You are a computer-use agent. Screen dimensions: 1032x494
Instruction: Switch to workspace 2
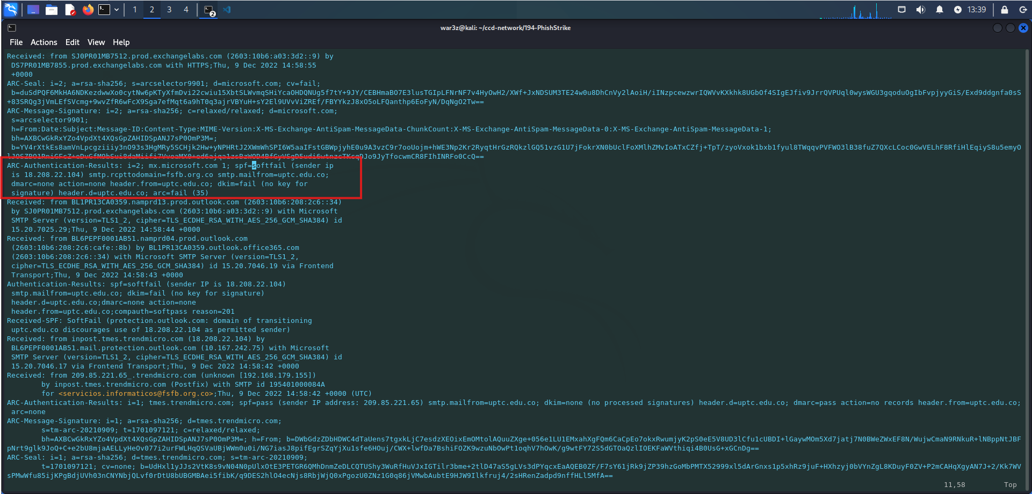coord(152,10)
